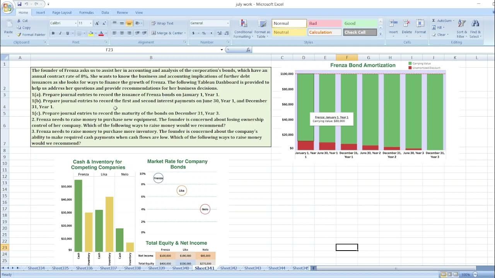Decrease font size with Shrink Font

point(104,23)
